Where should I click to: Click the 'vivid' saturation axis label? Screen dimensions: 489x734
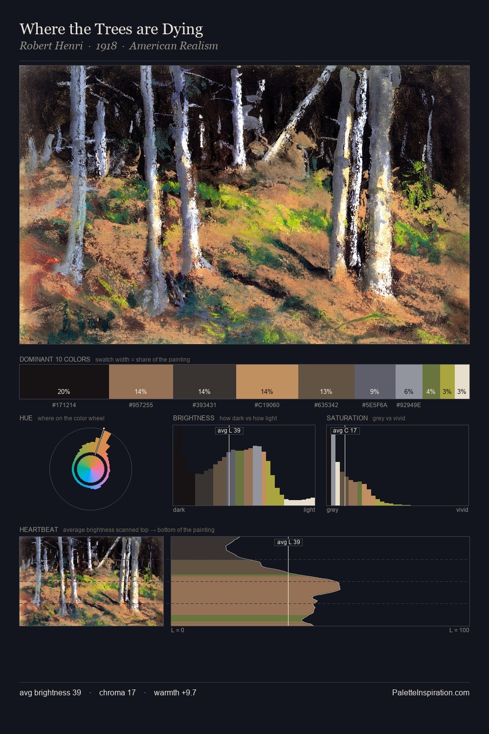[462, 510]
